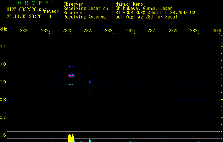
Task: Click the small cyan intensity spike at the bottom
Action: click(x=90, y=140)
